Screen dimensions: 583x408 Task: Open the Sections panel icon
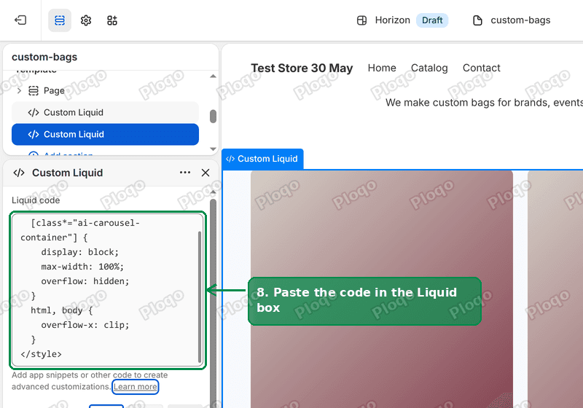[60, 20]
